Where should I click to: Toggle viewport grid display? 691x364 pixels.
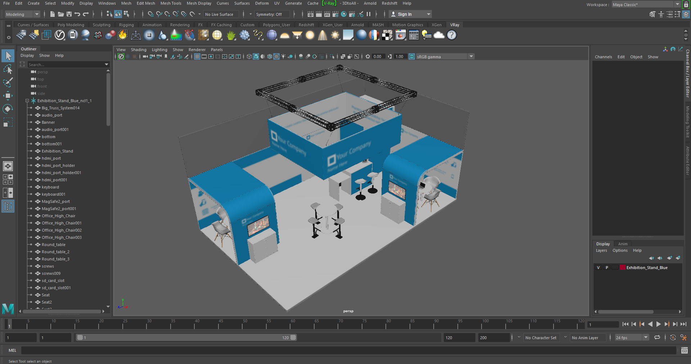tap(197, 56)
